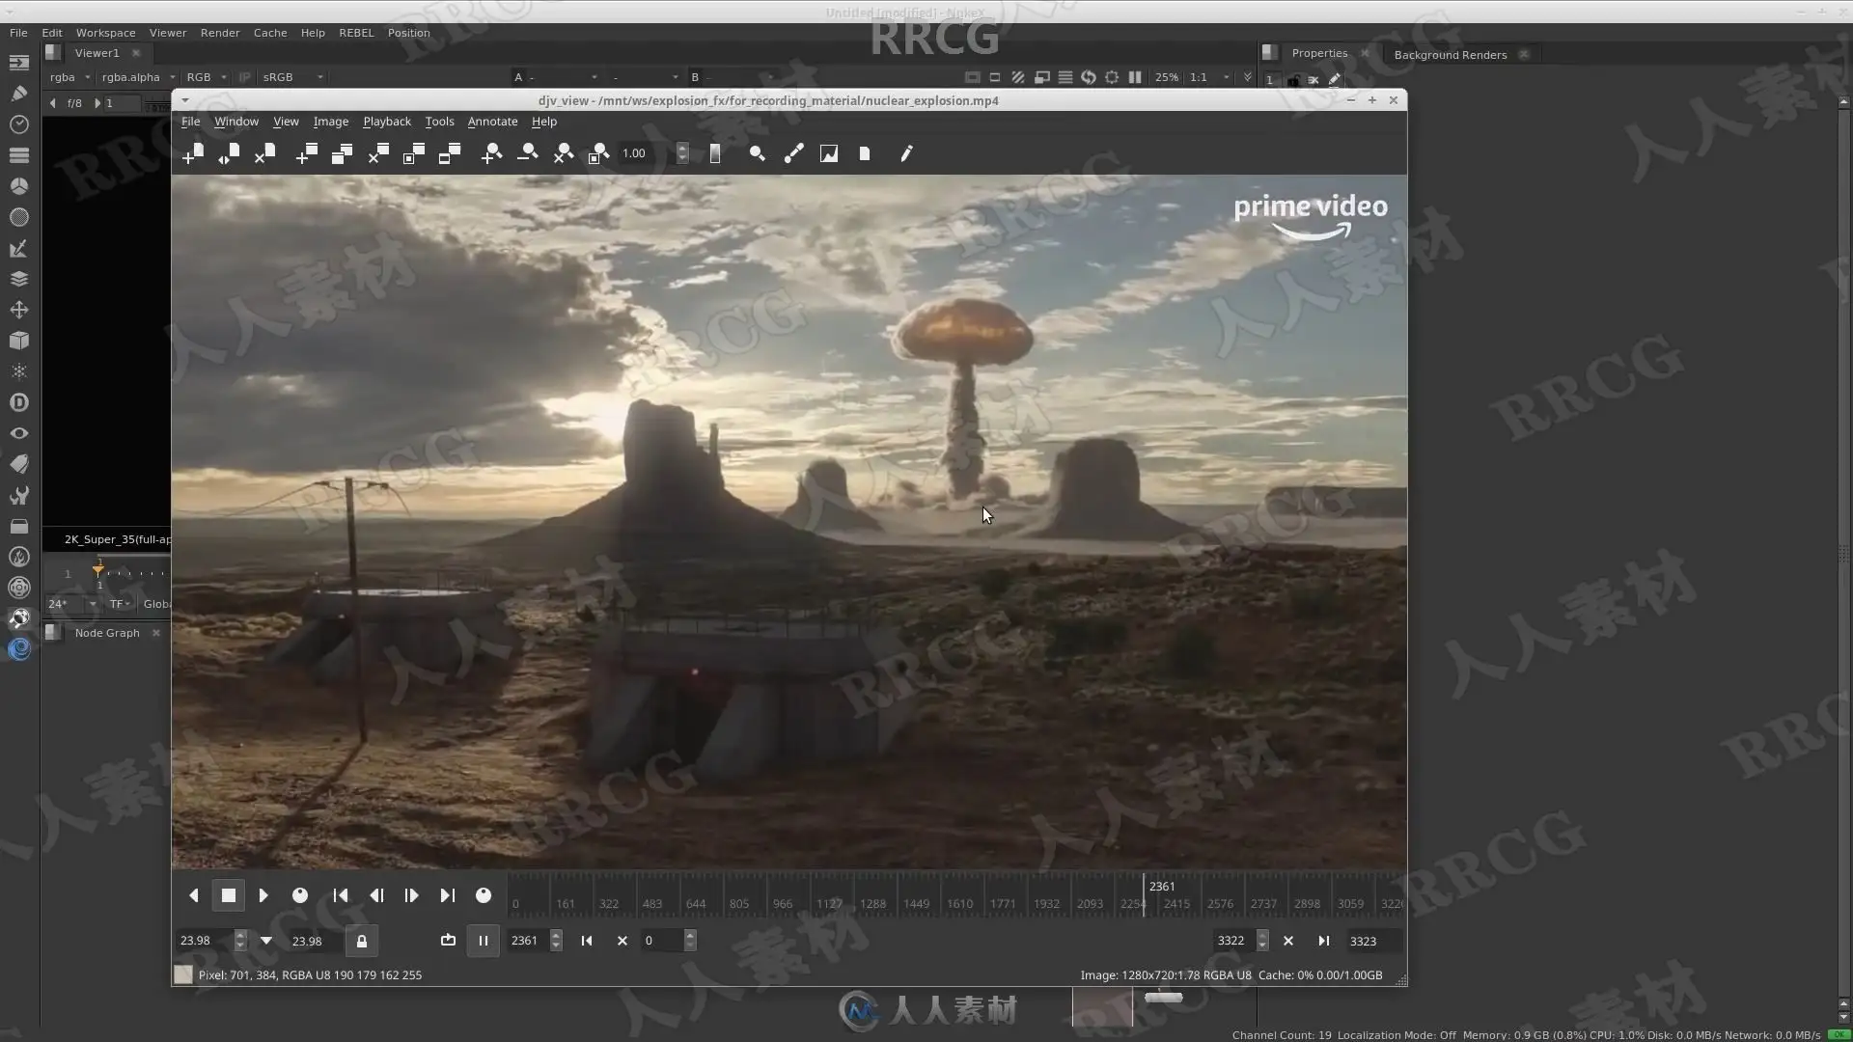Mark the in point at current frame
1853x1042 pixels.
point(587,941)
